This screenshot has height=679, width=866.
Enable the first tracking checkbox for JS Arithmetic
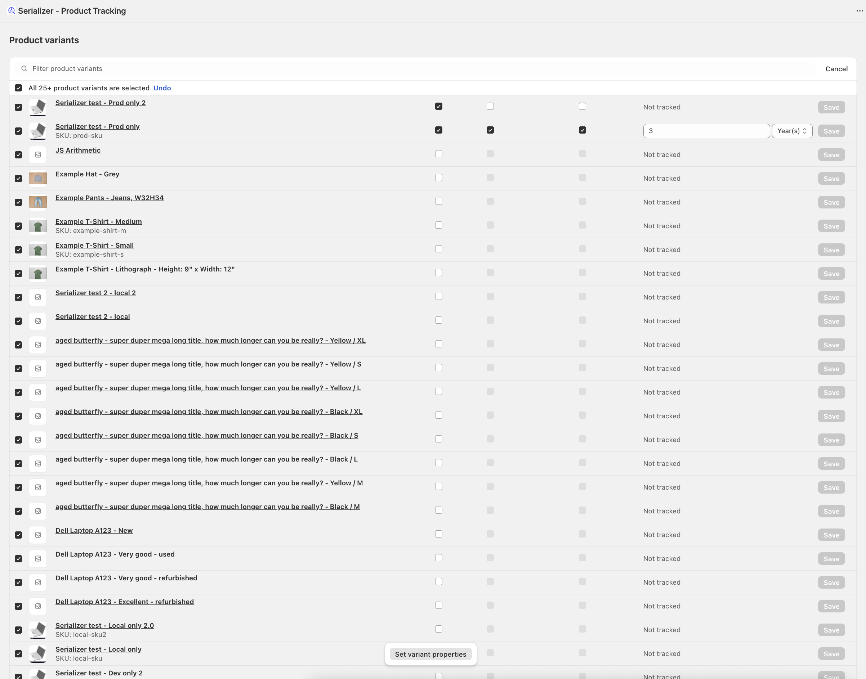pos(438,154)
